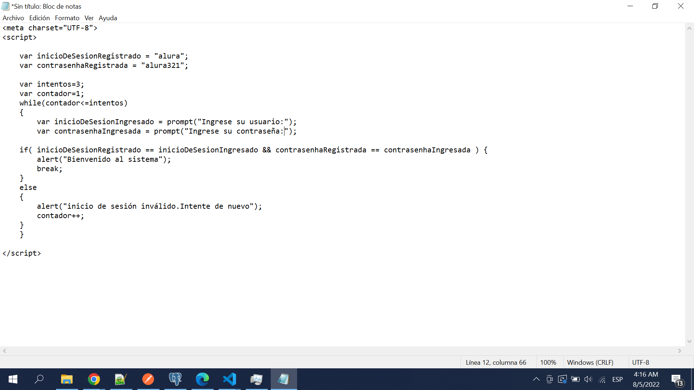
Task: Open File Explorer in taskbar
Action: click(x=67, y=379)
